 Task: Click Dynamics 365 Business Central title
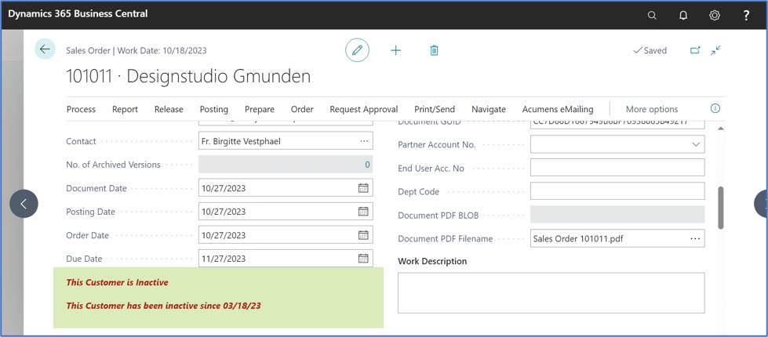click(x=78, y=13)
